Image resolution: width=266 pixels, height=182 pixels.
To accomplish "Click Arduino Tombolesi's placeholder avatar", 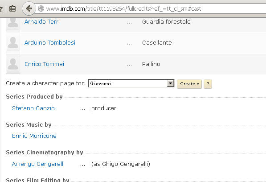I will (x=13, y=43).
